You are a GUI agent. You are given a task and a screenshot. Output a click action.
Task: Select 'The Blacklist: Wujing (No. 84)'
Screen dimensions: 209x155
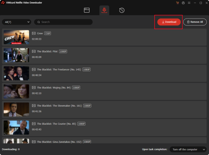tap(54, 88)
